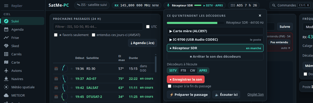313x103 pixels.
Task: Select Récepteur SDR audio source
Action: coord(215,48)
